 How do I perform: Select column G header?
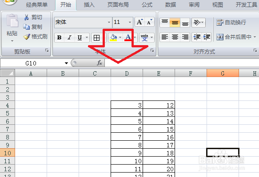point(223,73)
